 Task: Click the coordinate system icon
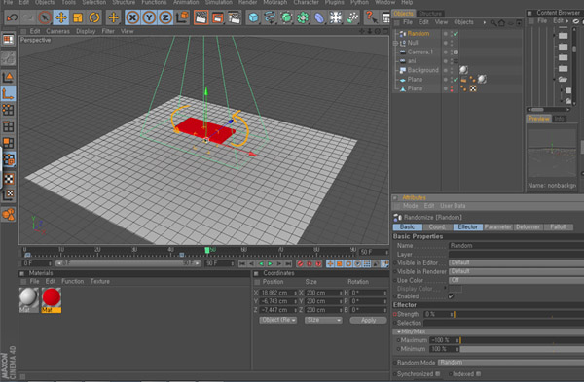(182, 17)
